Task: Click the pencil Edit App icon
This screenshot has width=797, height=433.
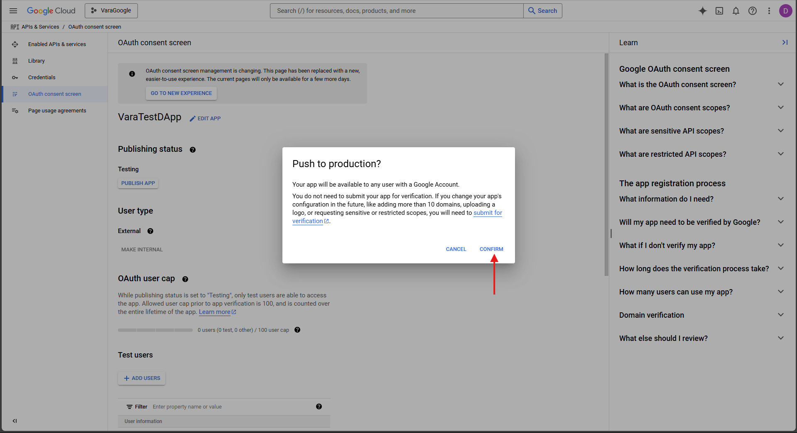Action: [192, 119]
